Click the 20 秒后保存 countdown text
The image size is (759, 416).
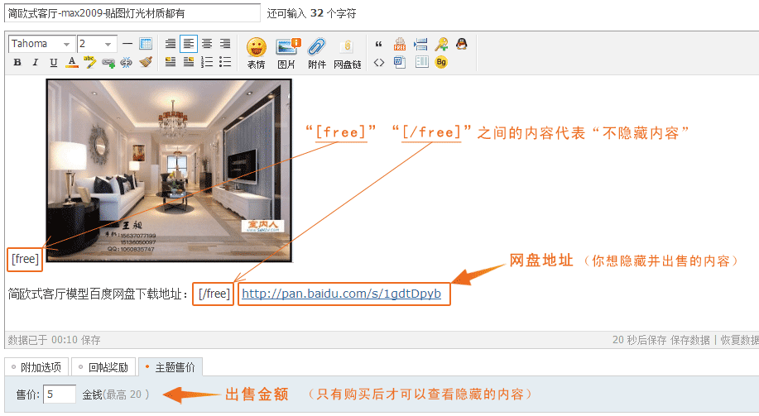(x=640, y=340)
